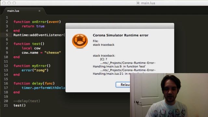The width and height of the screenshot is (208, 117).
Task: Click the 'Runtime:addEventListener(' code line
Action: click(39, 35)
